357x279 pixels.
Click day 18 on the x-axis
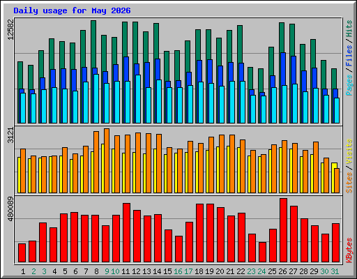(x=199, y=271)
